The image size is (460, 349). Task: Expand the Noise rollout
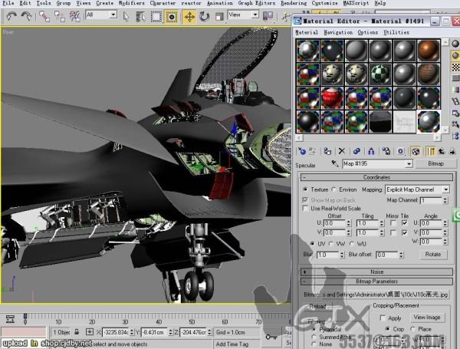pos(376,271)
